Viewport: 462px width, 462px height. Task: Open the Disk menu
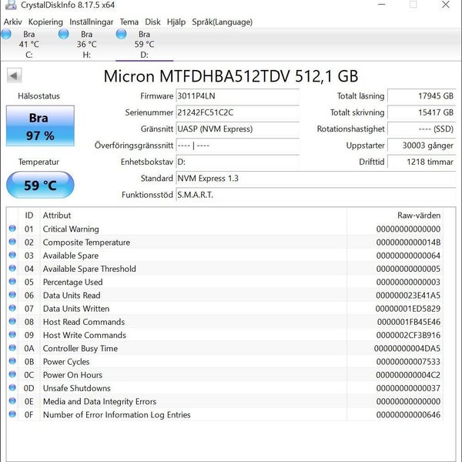pos(152,22)
